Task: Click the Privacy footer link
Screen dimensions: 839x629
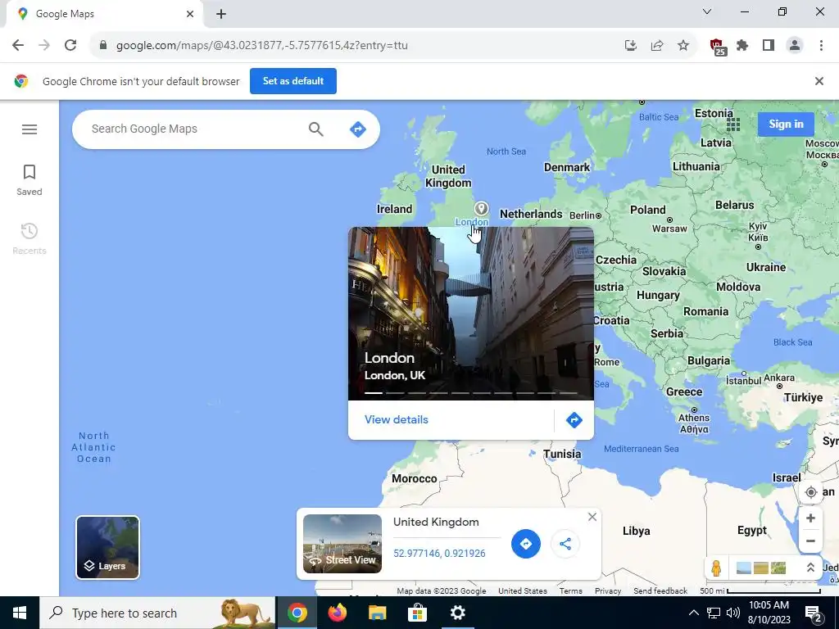Action: coord(608,591)
